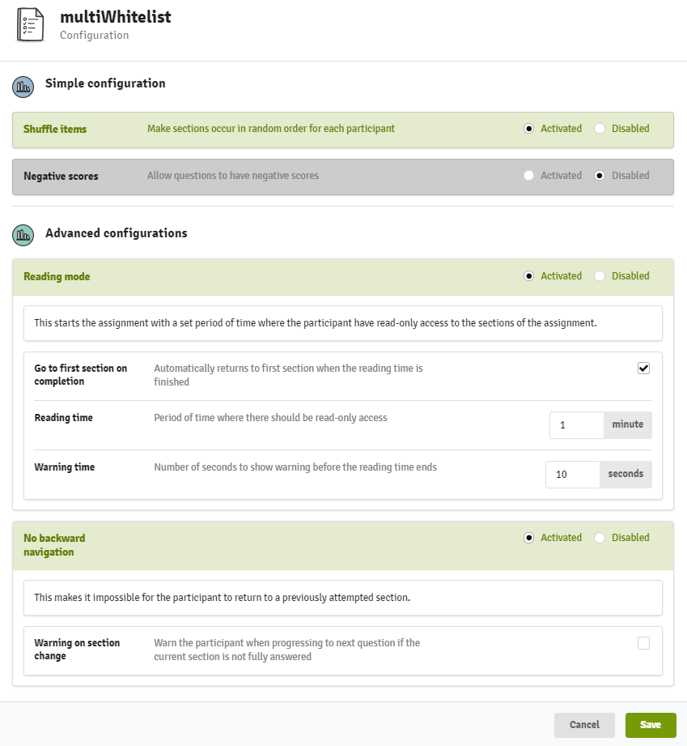Click the Warning time seconds field
Viewport: 687px width, 746px height.
click(x=573, y=475)
